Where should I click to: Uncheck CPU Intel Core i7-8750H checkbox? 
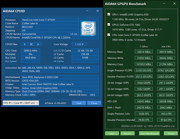click(x=109, y=35)
